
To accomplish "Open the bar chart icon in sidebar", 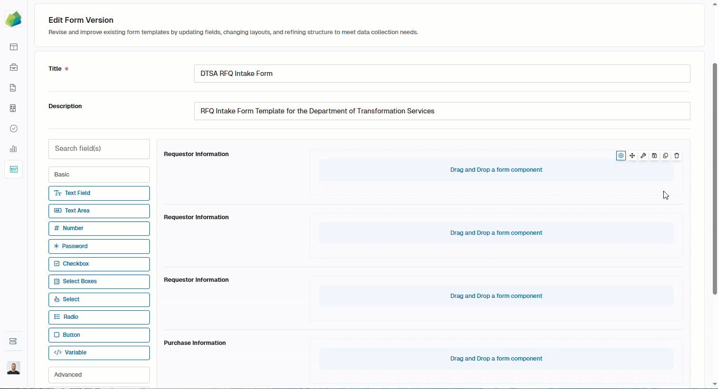I will 14,149.
